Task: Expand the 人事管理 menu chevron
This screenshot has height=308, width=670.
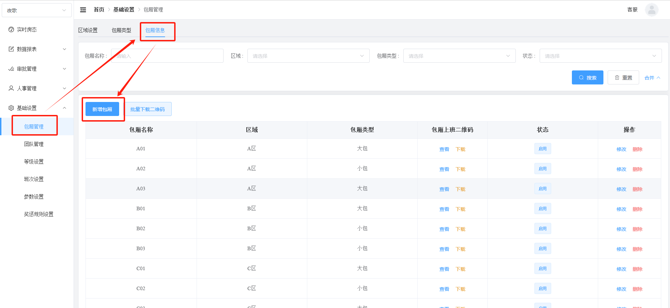Action: click(x=64, y=88)
